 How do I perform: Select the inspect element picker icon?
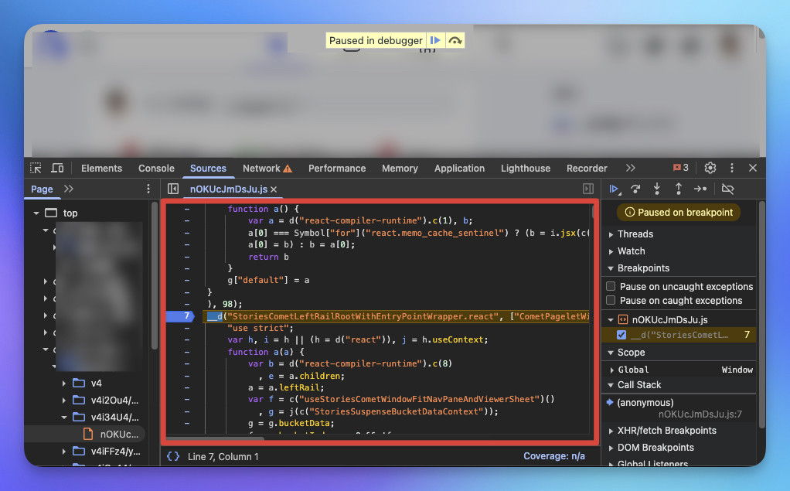click(x=36, y=168)
